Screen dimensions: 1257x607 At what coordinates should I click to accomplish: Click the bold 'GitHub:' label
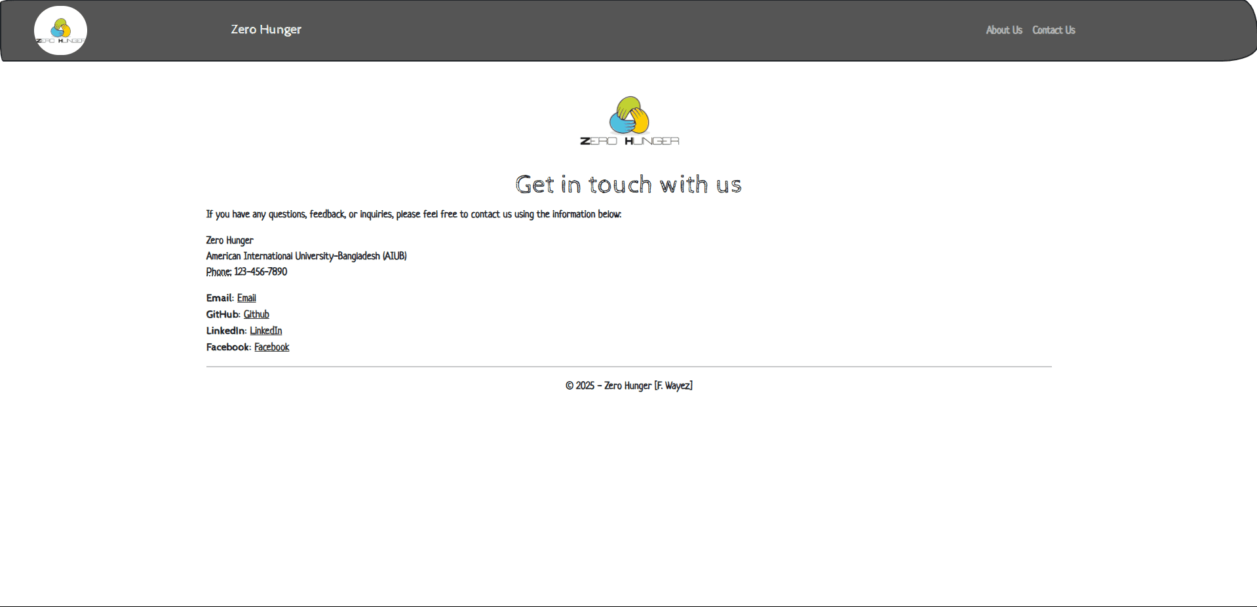[223, 314]
